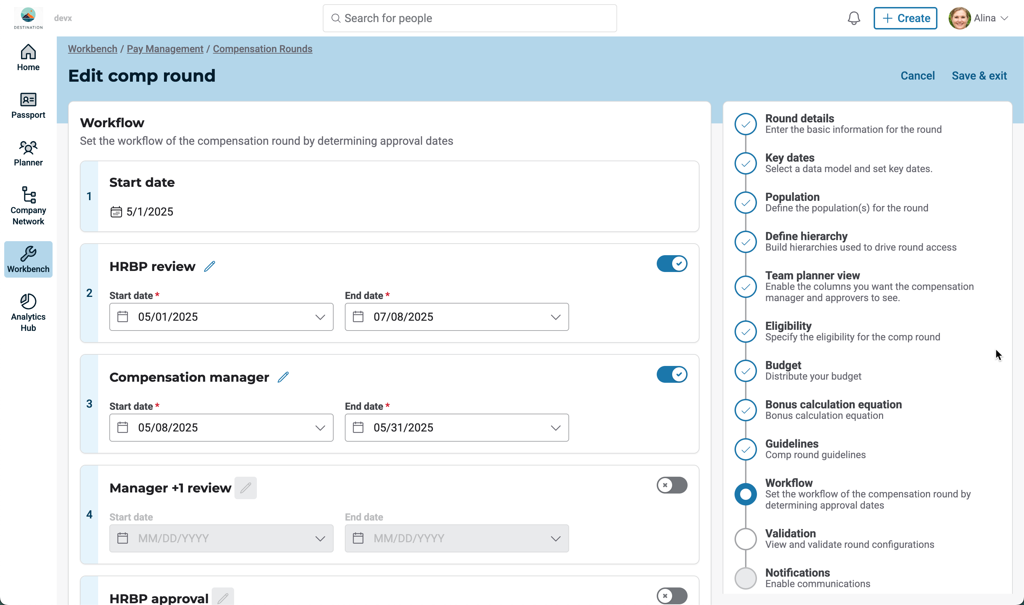Jump to the Validation step

(790, 533)
